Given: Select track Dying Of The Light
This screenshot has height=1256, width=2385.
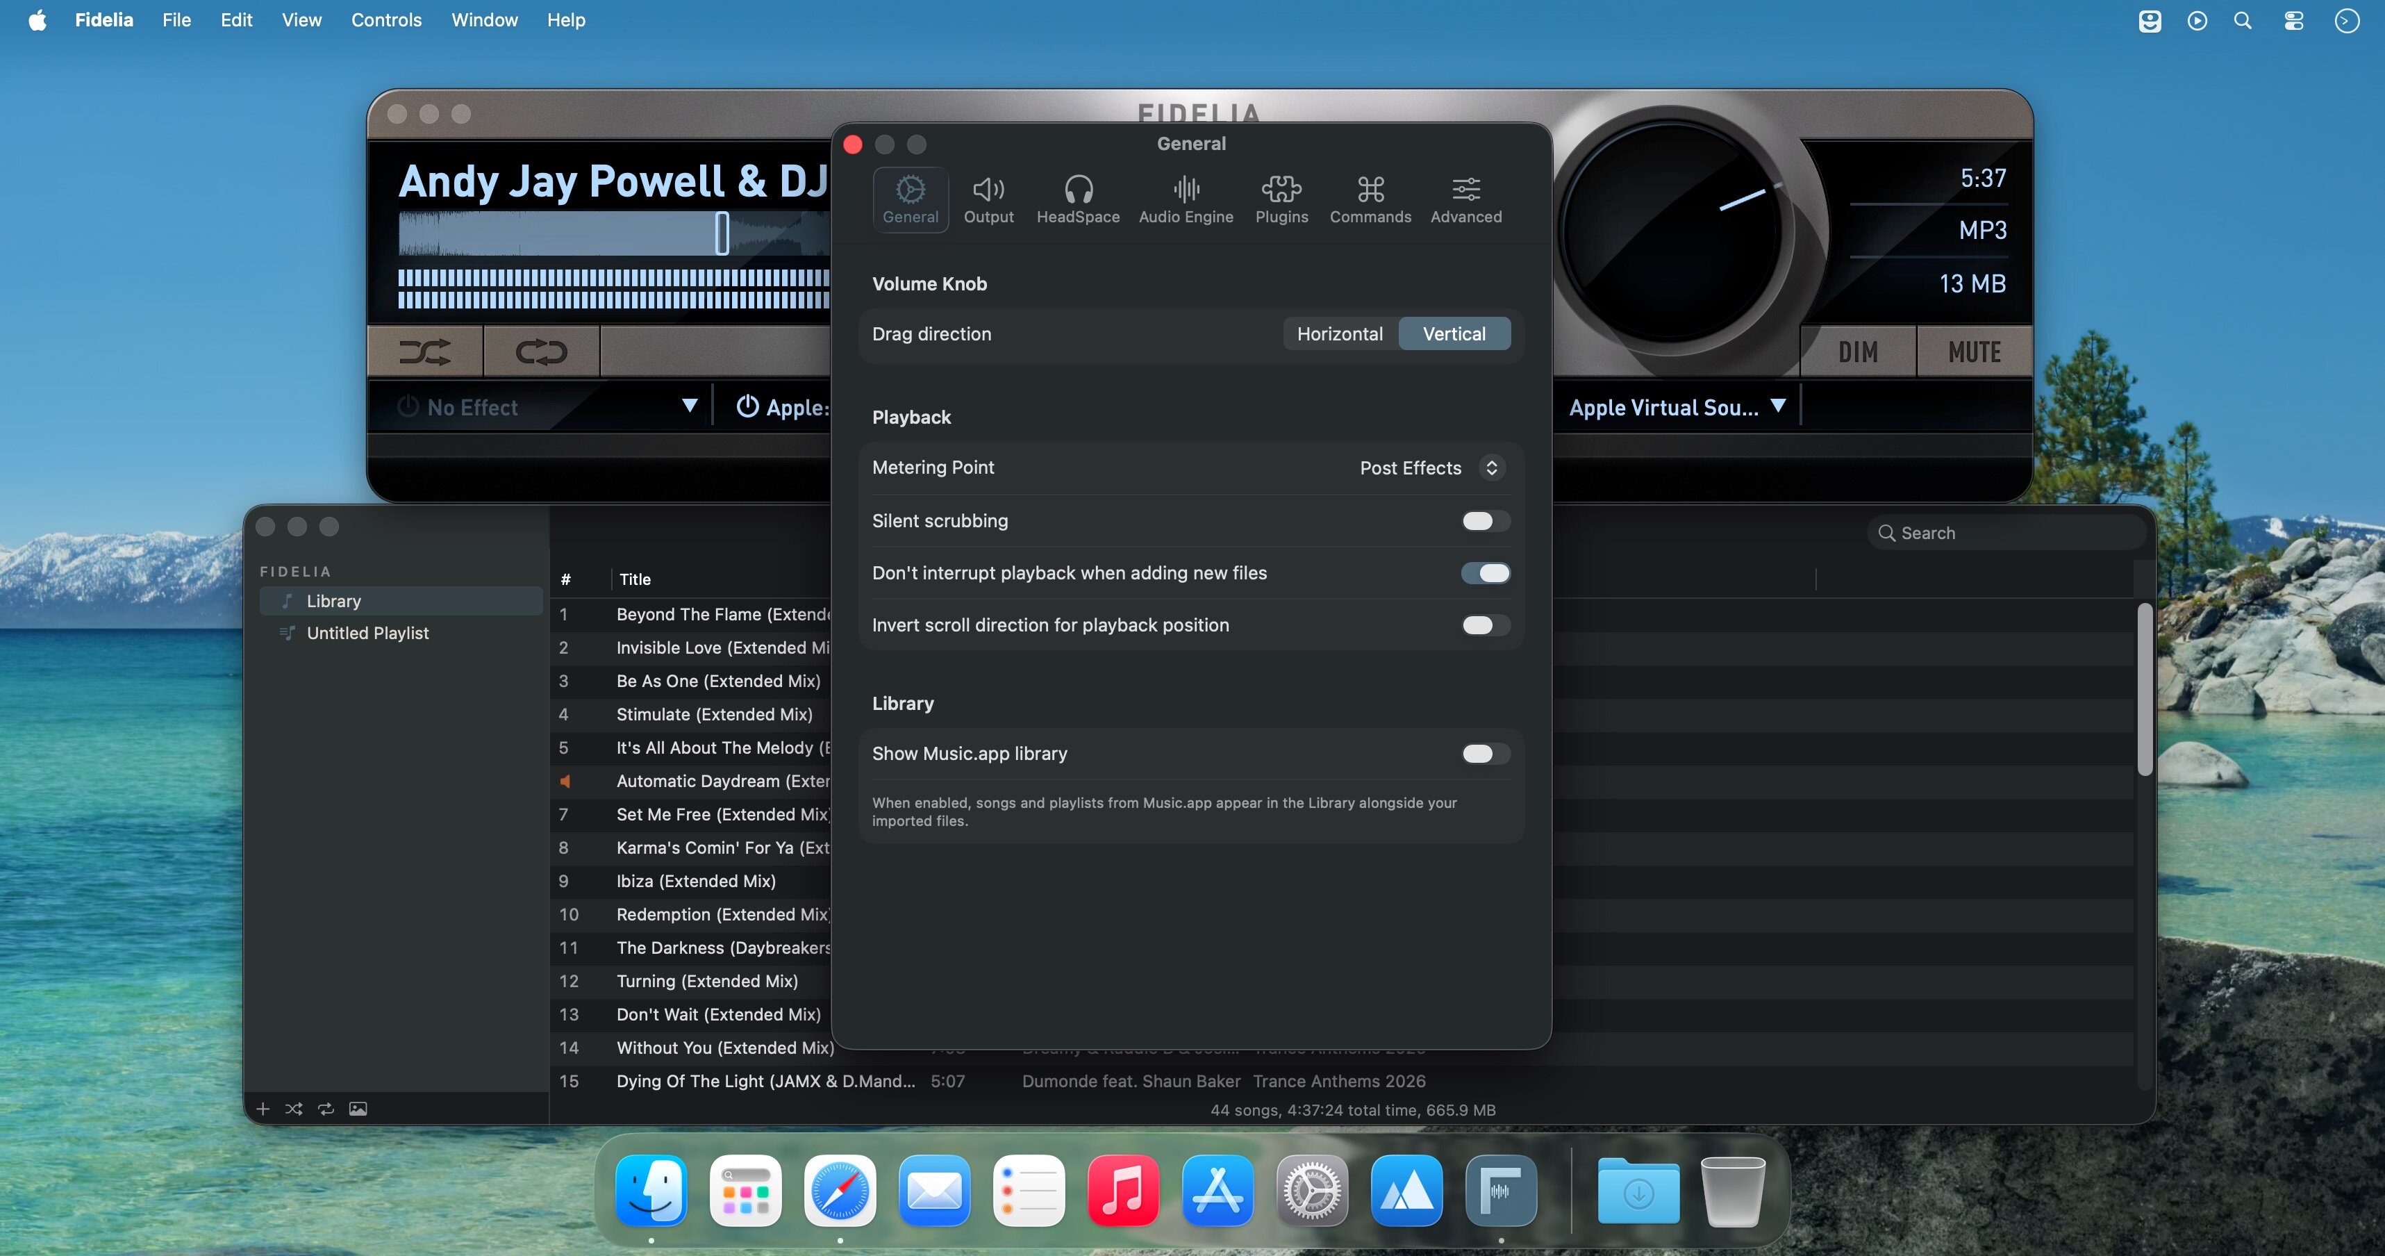Looking at the screenshot, I should click(x=765, y=1081).
